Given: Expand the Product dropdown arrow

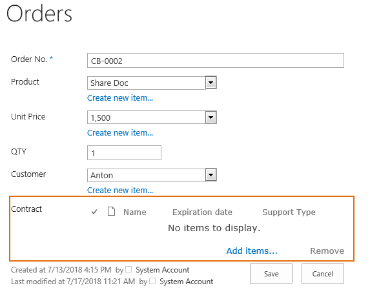Looking at the screenshot, I should pos(211,83).
